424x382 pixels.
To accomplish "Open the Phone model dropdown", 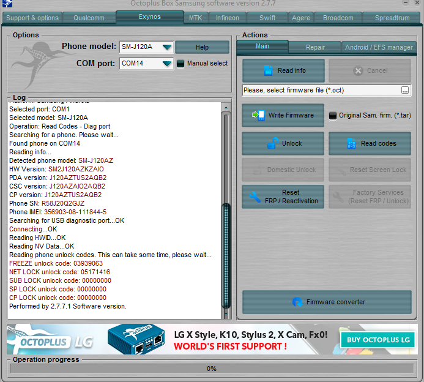I will [x=167, y=47].
